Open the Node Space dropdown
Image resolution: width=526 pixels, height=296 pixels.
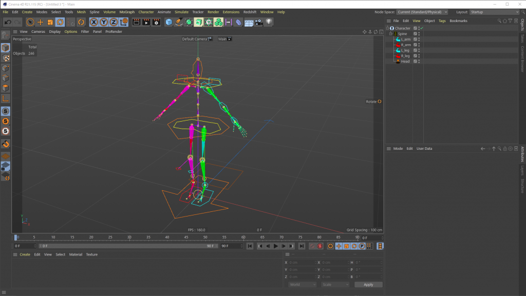(422, 12)
